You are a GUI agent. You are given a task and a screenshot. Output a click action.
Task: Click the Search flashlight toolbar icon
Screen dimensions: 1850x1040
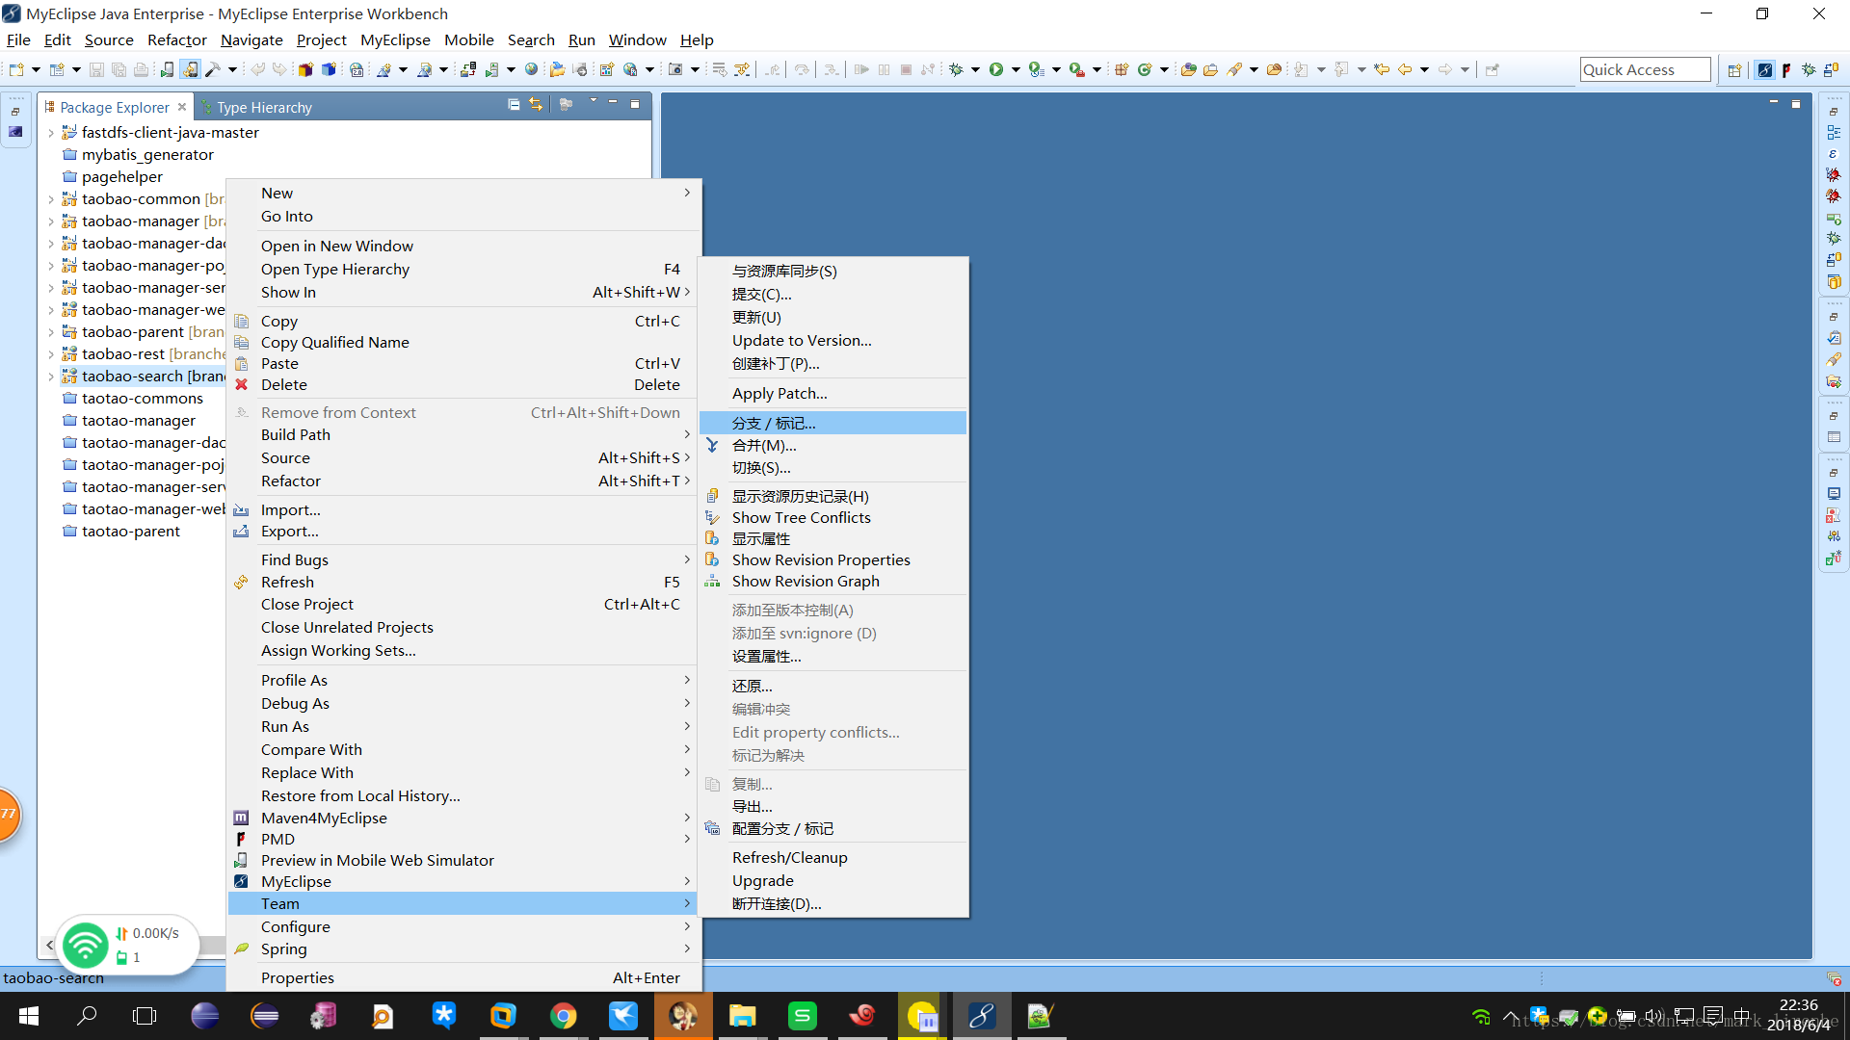click(x=1235, y=69)
